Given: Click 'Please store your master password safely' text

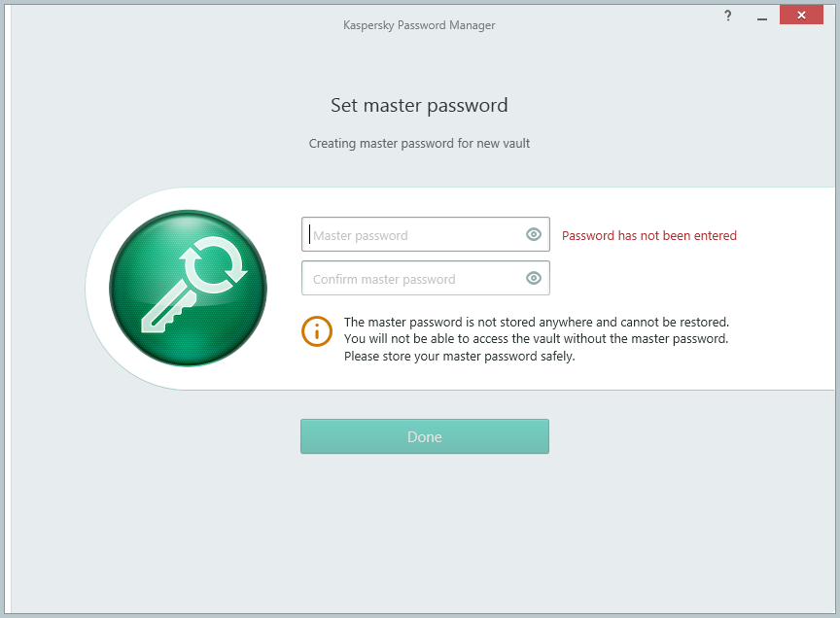Looking at the screenshot, I should click(459, 357).
